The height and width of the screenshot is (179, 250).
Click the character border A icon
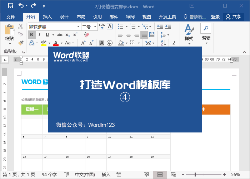[110, 26]
